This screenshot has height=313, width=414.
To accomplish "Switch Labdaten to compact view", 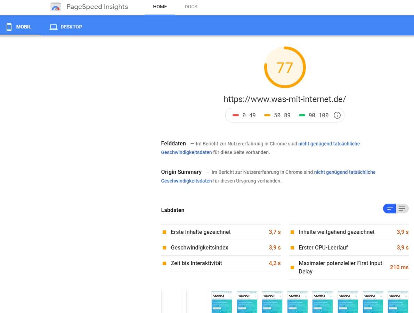I will [x=389, y=209].
